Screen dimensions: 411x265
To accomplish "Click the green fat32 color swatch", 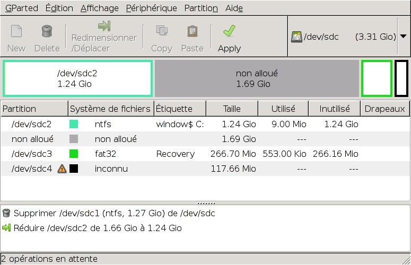I will (74, 154).
